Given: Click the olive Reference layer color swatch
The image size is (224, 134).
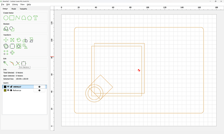Looking at the screenshot, I should [x=5, y=90].
